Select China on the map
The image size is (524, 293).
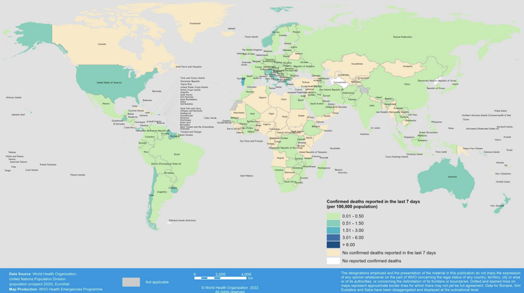(x=408, y=84)
